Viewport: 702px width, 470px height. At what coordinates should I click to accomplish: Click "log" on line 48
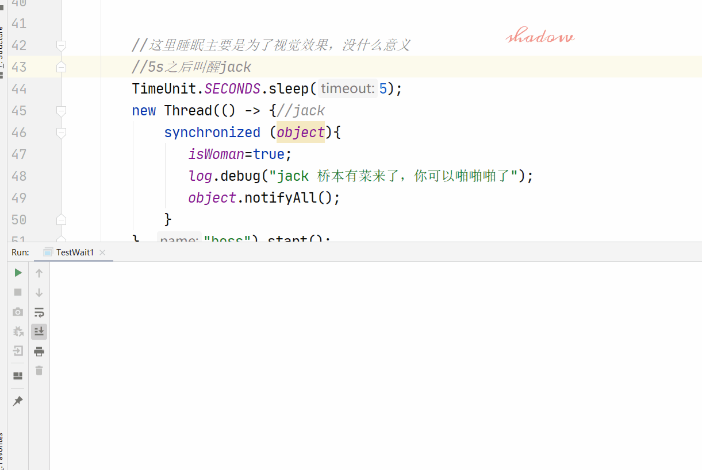click(x=200, y=176)
